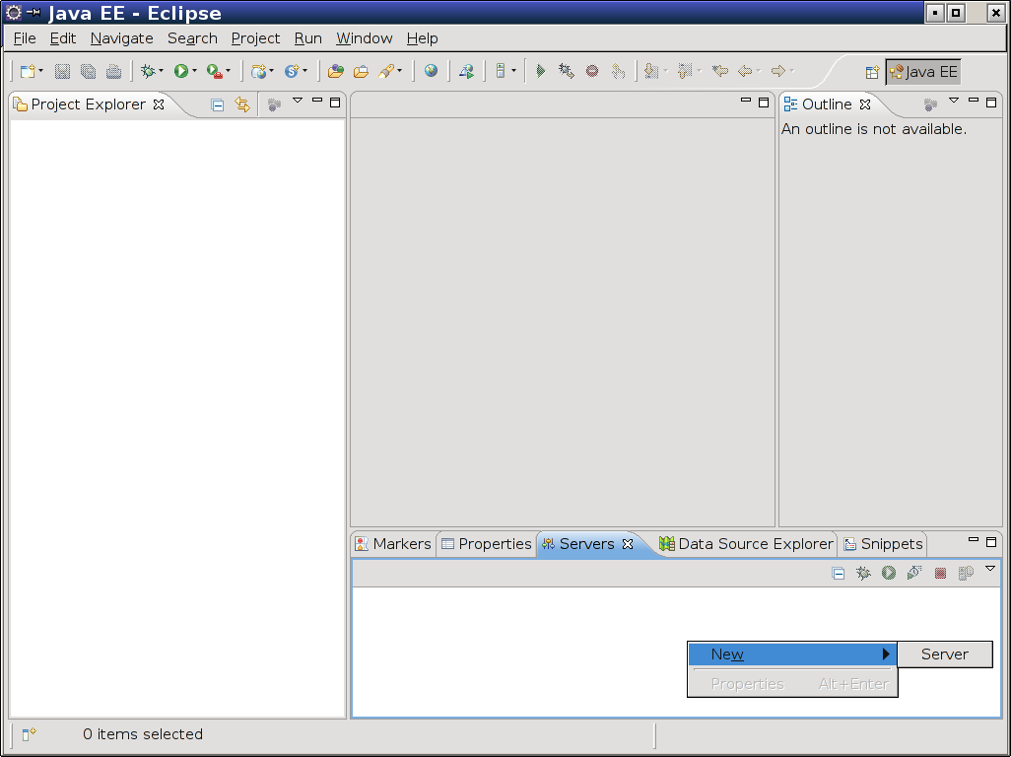Maximize the Outline view panel
The image size is (1011, 757).
992,102
